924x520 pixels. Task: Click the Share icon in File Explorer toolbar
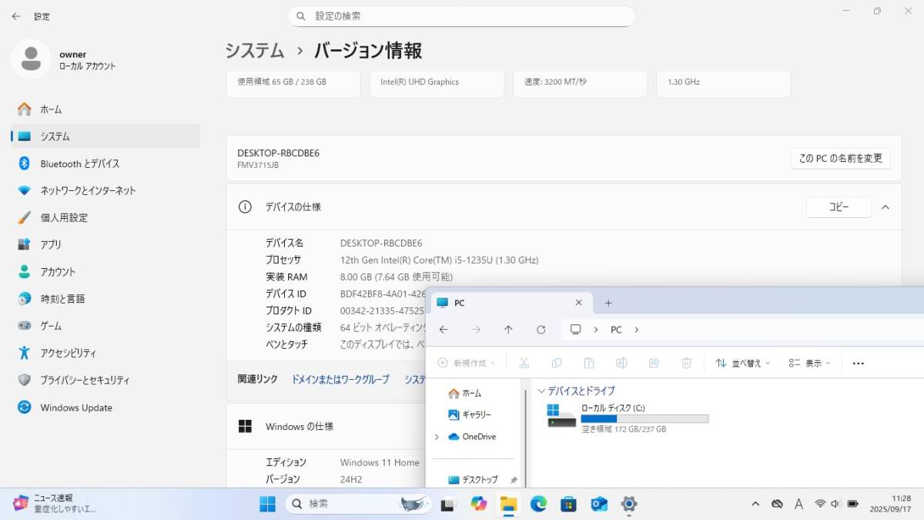pos(654,362)
